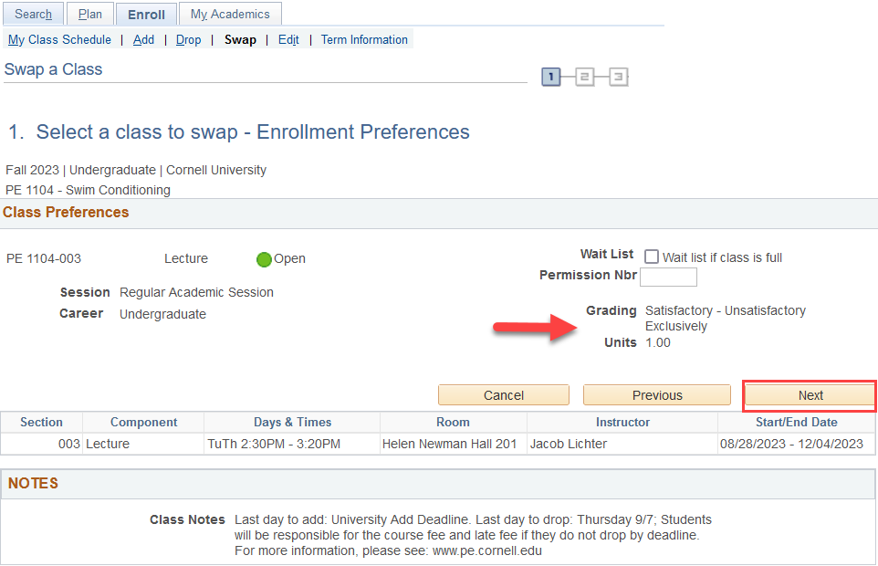
Task: Switch to the Plan tab
Action: point(90,14)
